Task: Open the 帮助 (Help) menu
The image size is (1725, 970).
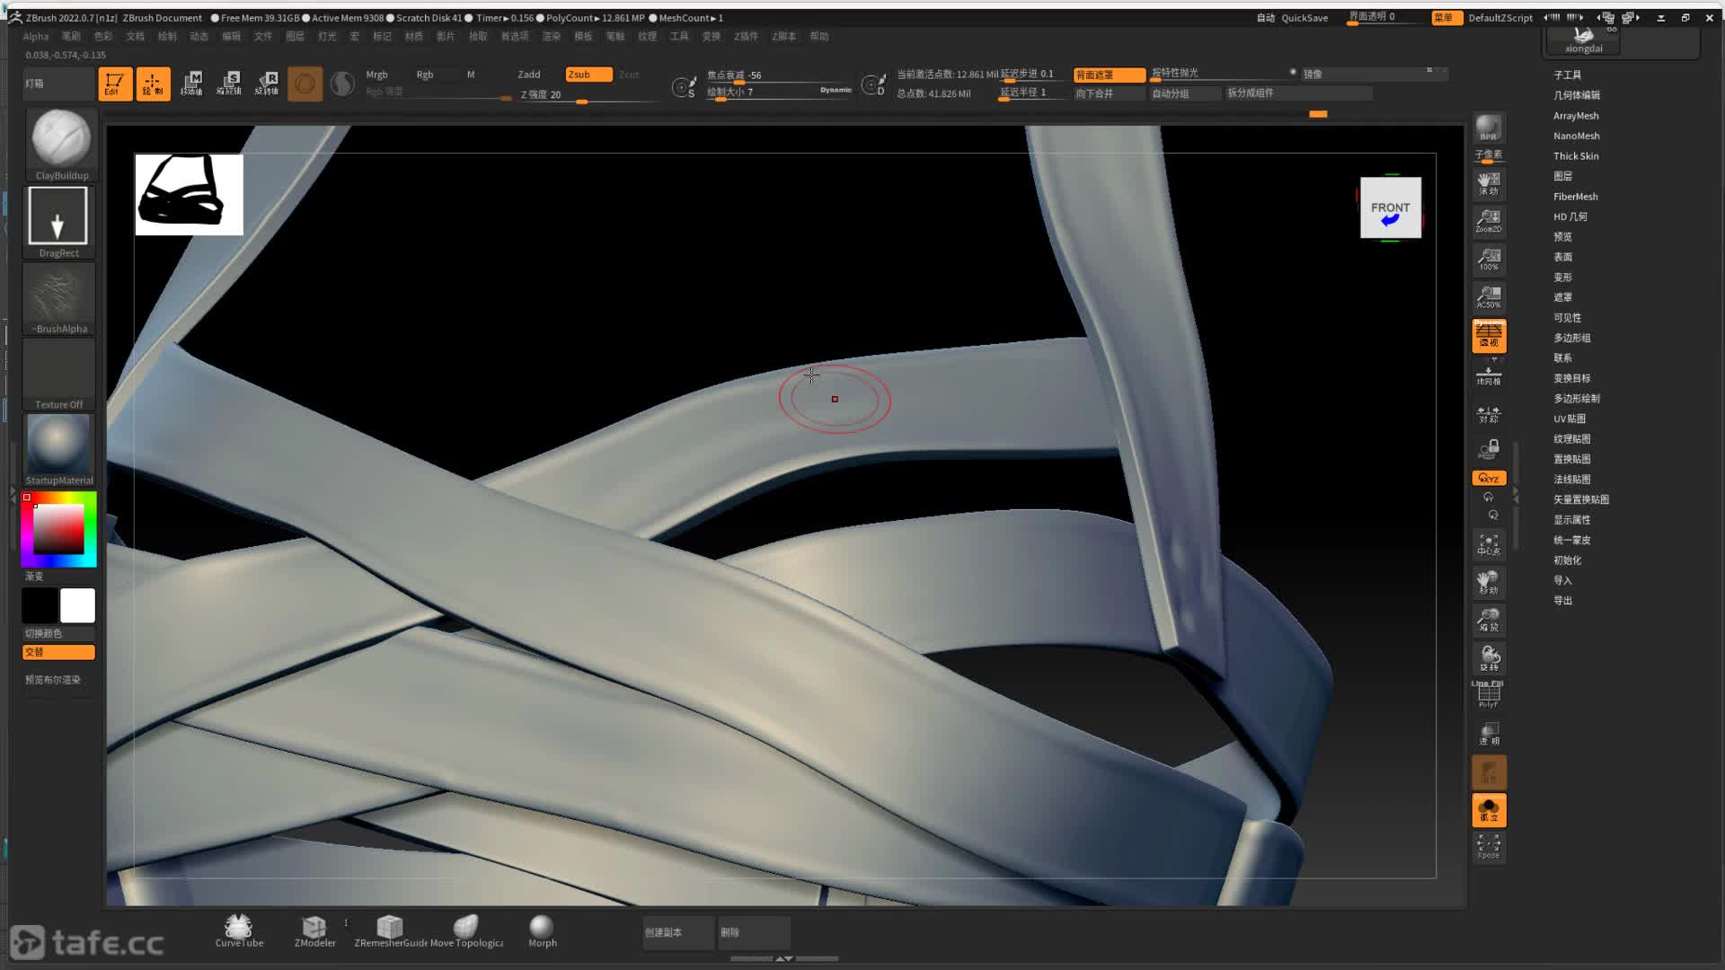Action: point(818,37)
